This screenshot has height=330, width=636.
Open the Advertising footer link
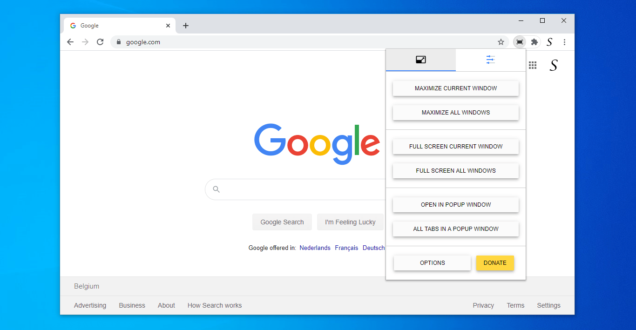pos(90,305)
